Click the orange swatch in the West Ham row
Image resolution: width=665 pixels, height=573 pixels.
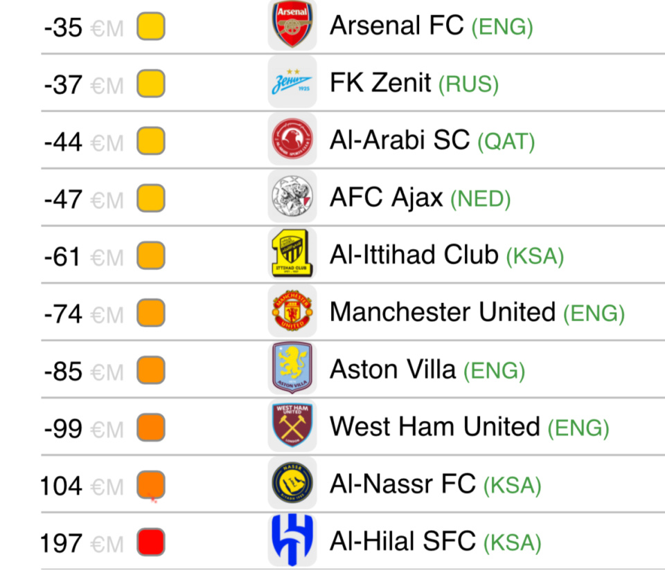coord(150,427)
